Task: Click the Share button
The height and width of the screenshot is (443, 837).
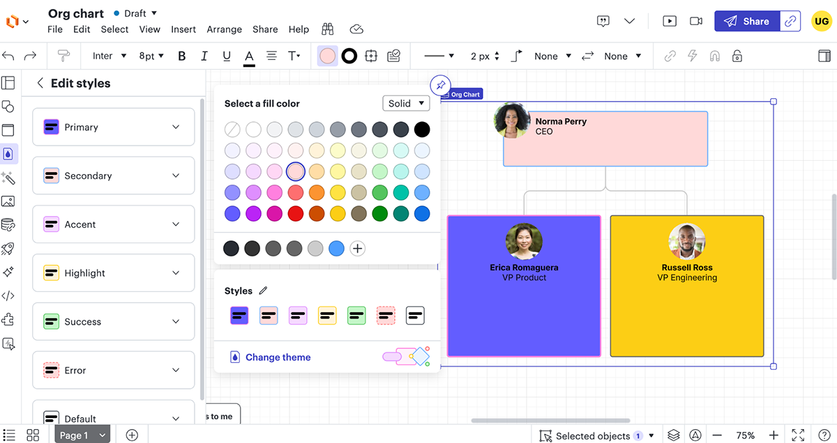Action: (746, 21)
